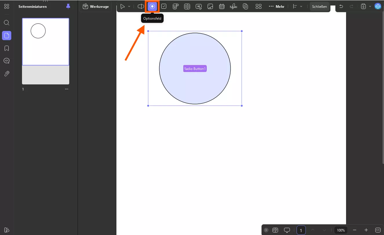The width and height of the screenshot is (384, 235).
Task: Click the duplicate fields across pages icon
Action: (x=246, y=6)
